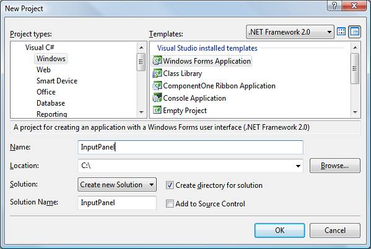
Task: Expand the Location path dropdown
Action: (x=298, y=166)
